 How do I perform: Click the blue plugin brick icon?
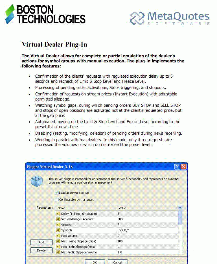[36, 180]
